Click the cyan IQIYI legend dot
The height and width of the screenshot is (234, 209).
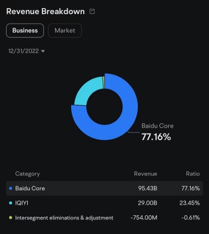pyautogui.click(x=11, y=203)
